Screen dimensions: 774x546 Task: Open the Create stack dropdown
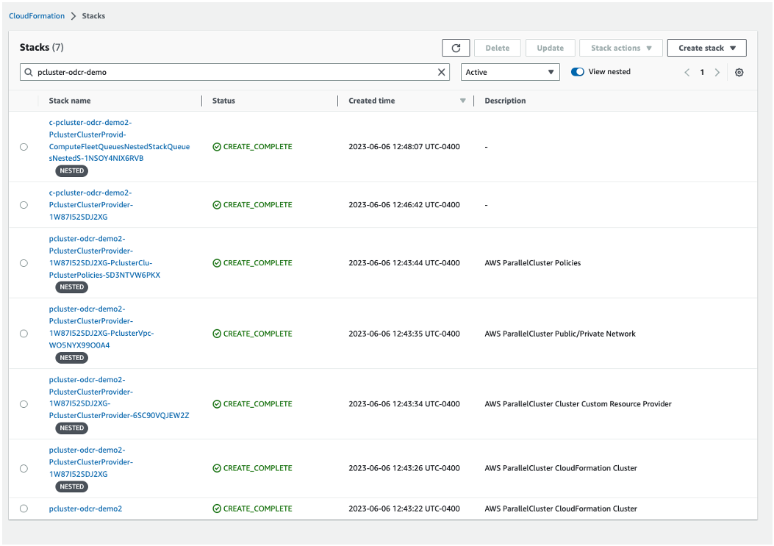706,47
